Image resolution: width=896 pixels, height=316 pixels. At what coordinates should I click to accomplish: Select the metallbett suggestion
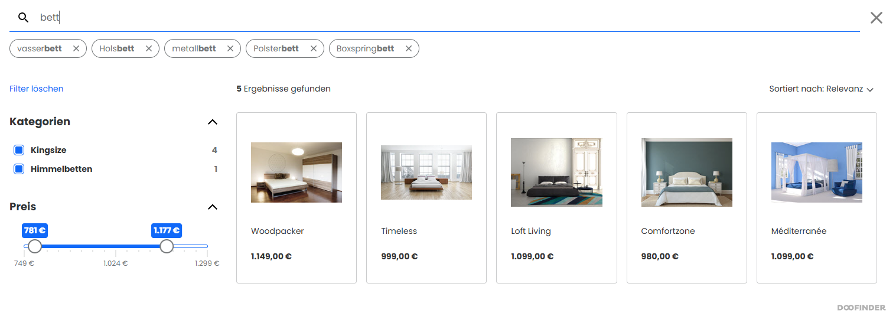tap(194, 48)
